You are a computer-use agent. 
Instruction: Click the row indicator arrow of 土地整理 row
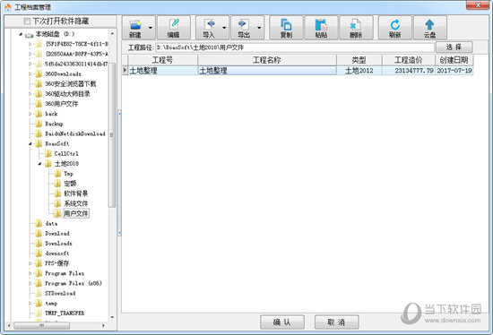click(125, 71)
